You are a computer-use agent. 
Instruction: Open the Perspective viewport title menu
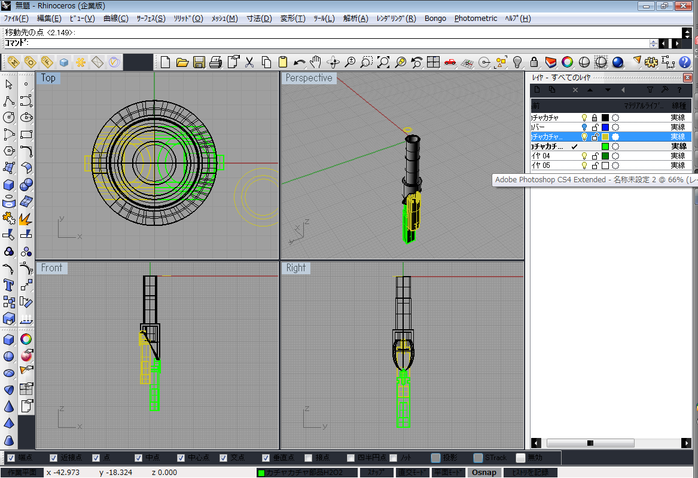[309, 78]
